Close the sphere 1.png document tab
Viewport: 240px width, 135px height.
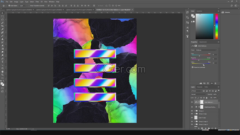[x=33, y=10]
